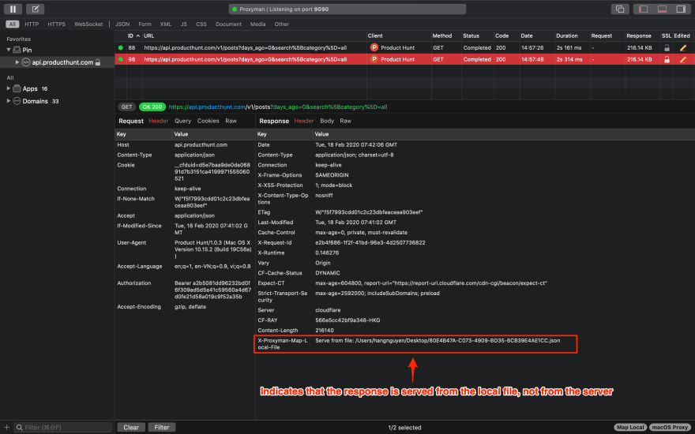Open the multi-window icon in toolbar
The height and width of the screenshot is (434, 695).
(x=620, y=9)
